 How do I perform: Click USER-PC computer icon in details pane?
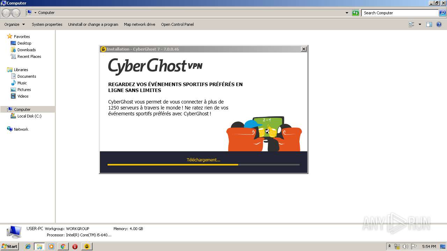click(14, 232)
